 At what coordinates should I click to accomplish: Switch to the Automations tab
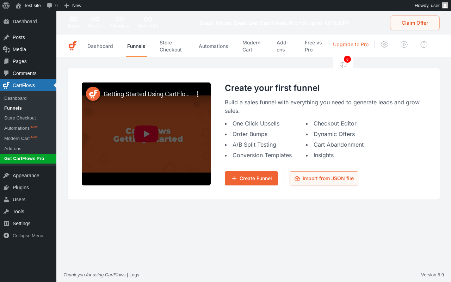coord(213,46)
